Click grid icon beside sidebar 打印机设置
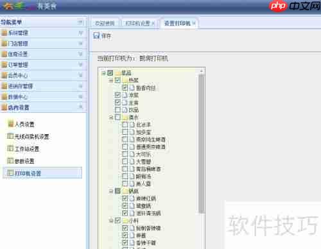The width and height of the screenshot is (321, 249). [x=10, y=173]
